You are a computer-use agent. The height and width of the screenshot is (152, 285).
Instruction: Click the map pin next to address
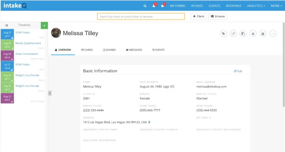point(149,122)
